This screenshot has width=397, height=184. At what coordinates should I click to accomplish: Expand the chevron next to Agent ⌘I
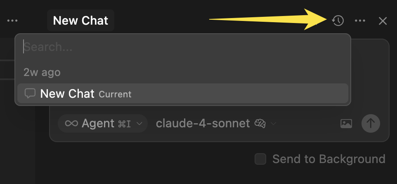(139, 123)
